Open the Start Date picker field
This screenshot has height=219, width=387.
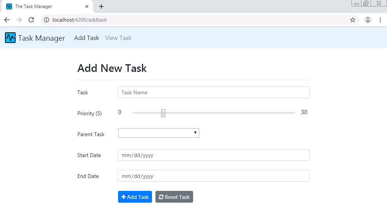click(214, 155)
